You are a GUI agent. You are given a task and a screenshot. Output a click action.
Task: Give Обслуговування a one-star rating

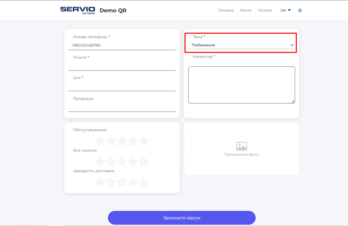[101, 141]
